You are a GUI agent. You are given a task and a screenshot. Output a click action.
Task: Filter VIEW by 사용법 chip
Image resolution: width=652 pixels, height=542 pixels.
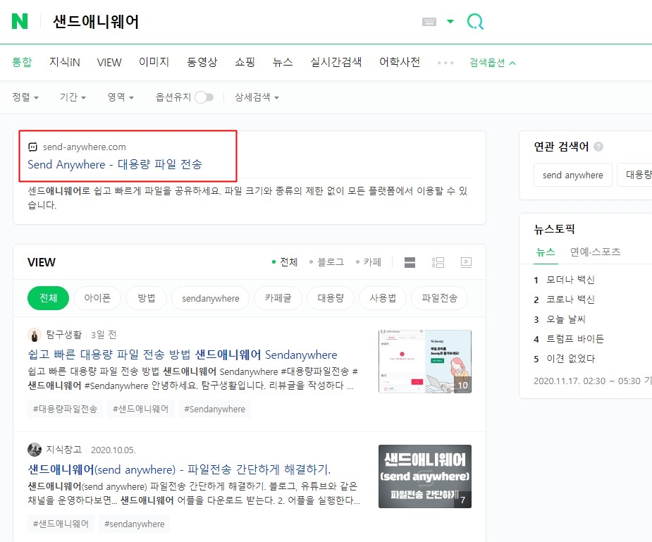pos(383,298)
